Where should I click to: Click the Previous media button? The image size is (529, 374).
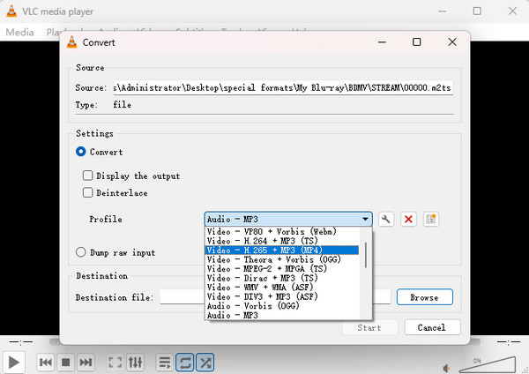tap(46, 363)
